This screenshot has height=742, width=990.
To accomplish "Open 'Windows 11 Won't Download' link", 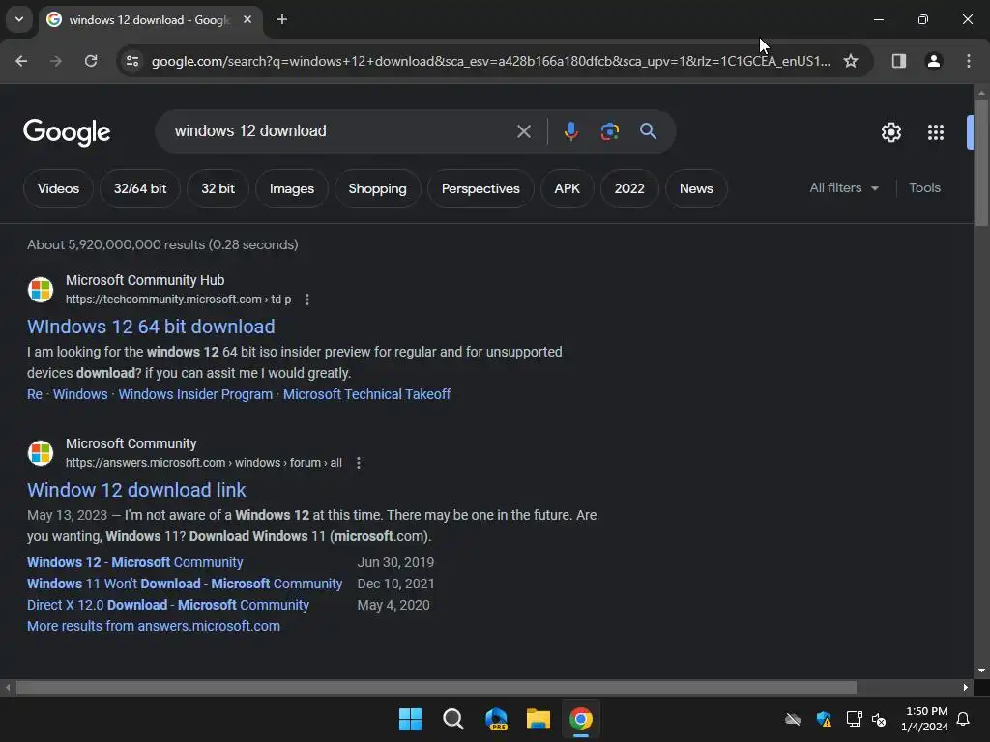I will click(x=185, y=584).
